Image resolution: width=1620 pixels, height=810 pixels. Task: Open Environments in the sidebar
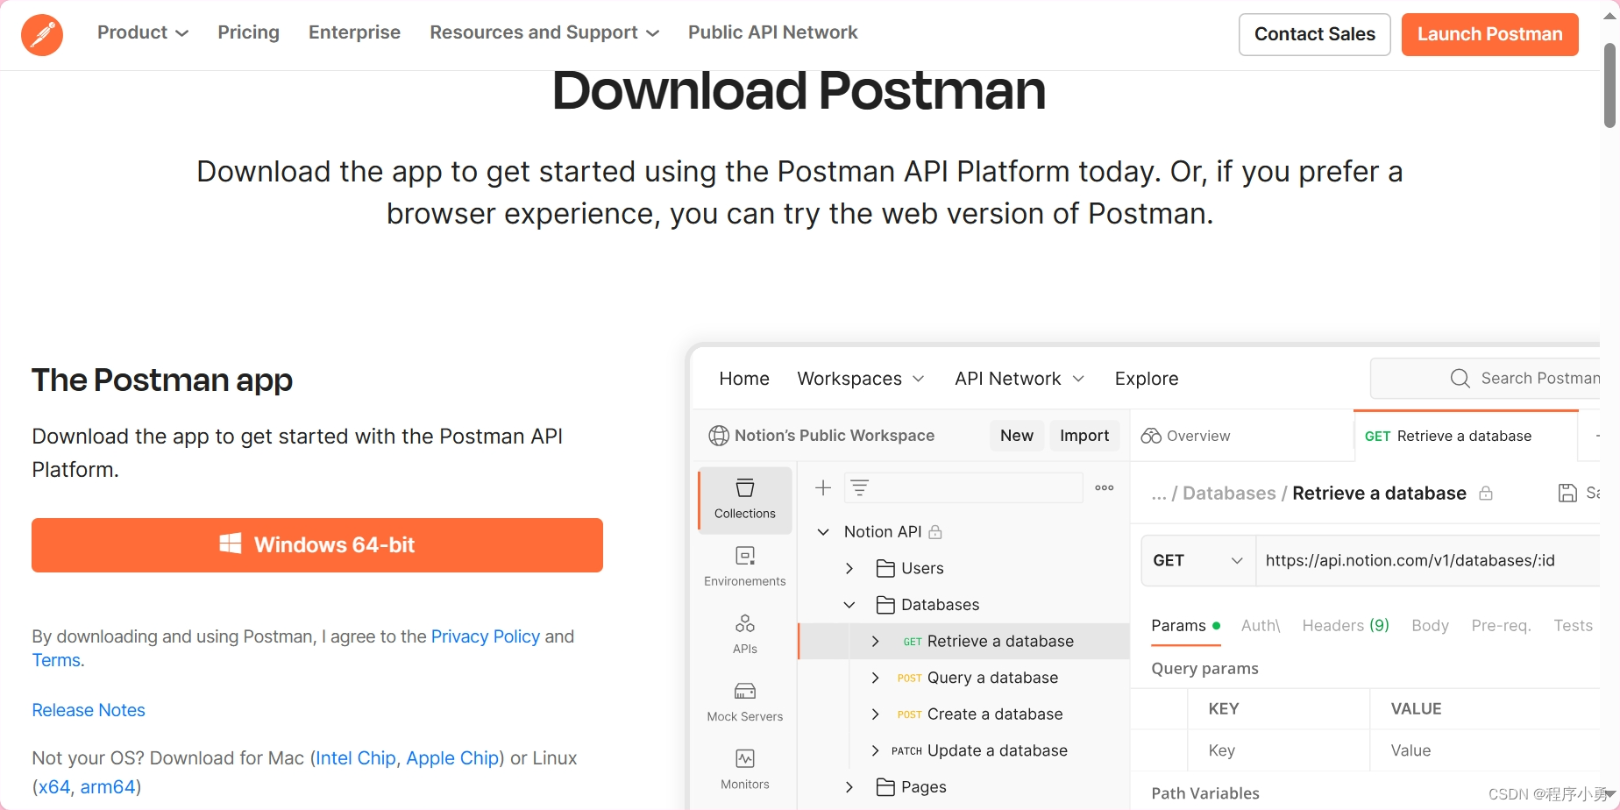pos(745,567)
